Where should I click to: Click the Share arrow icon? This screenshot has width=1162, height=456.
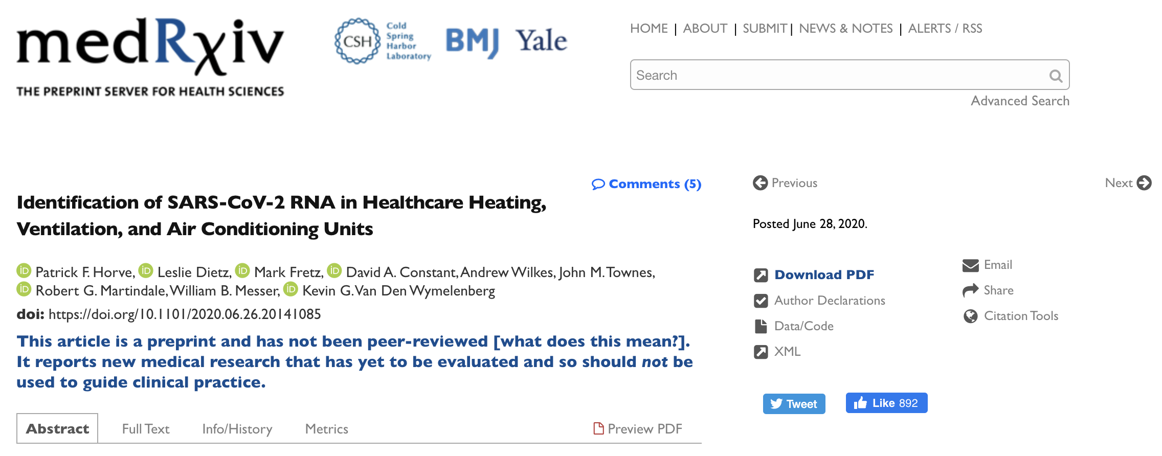tap(970, 290)
